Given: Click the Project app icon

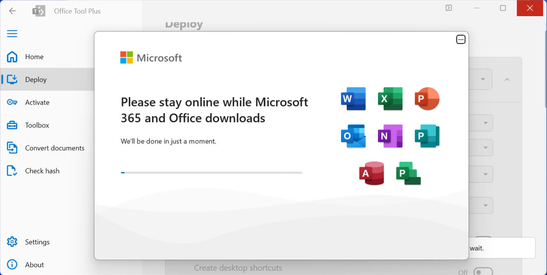Looking at the screenshot, I should [x=408, y=173].
